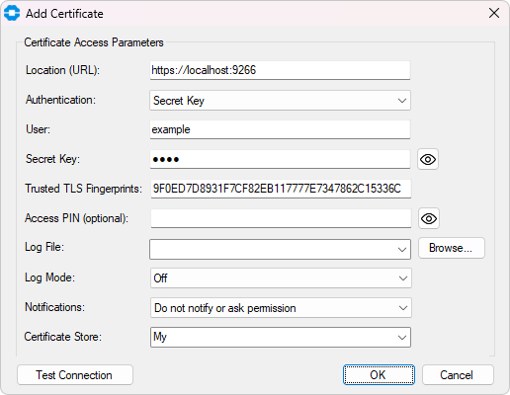
Task: Click the Test Connection button
Action: (75, 374)
